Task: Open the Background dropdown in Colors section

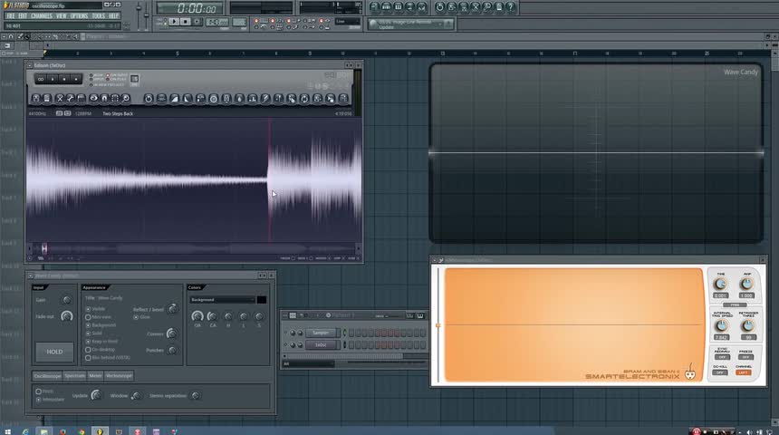Action: click(x=222, y=299)
